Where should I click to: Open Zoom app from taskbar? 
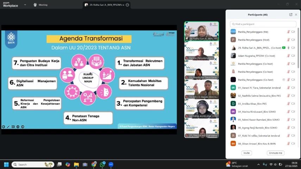pos(111,164)
